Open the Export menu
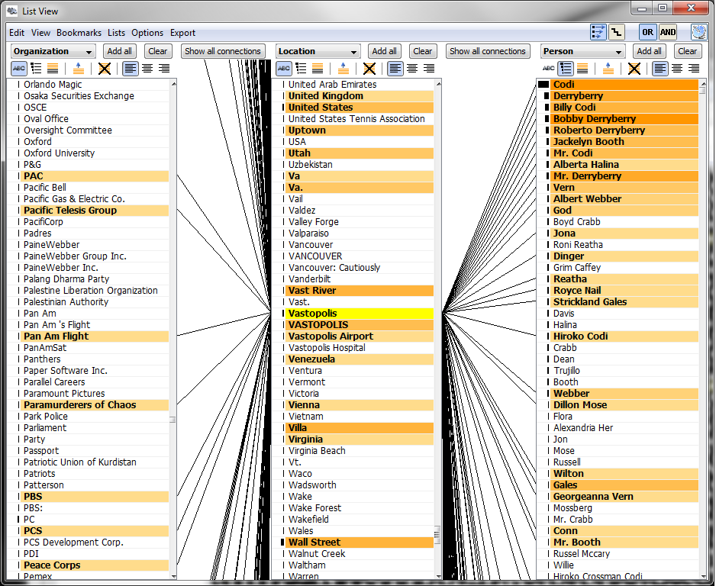The width and height of the screenshot is (716, 586). coord(182,33)
